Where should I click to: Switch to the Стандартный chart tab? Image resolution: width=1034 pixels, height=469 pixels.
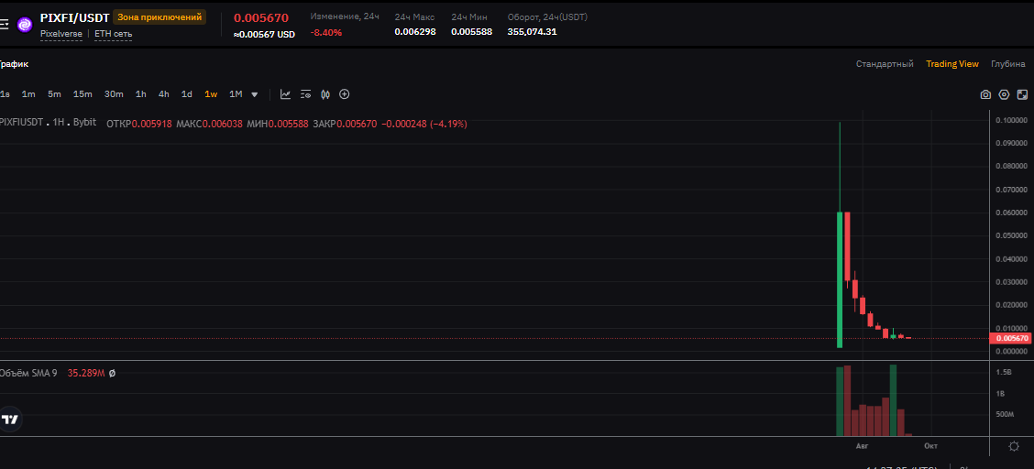point(885,64)
